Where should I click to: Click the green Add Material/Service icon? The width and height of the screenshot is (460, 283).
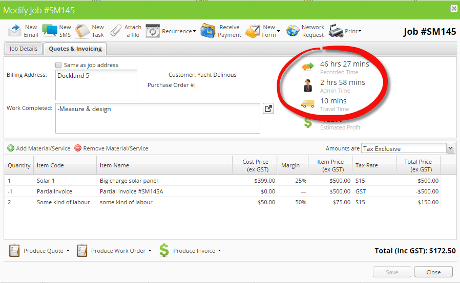(11, 148)
